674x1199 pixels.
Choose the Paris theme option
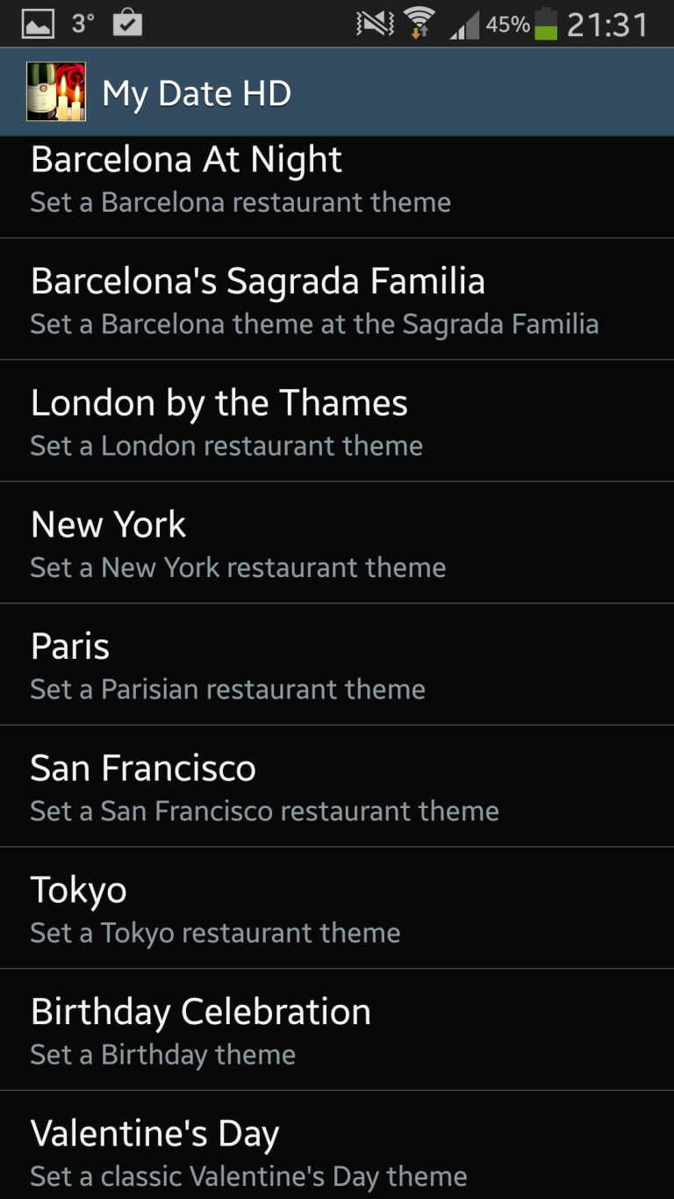click(x=337, y=666)
